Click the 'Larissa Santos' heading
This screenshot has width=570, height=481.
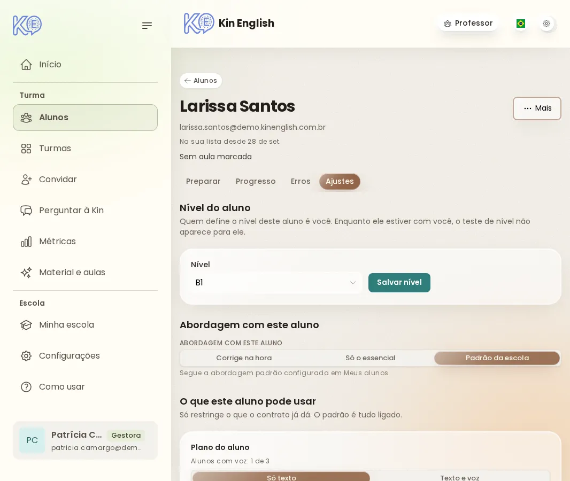pyautogui.click(x=237, y=106)
